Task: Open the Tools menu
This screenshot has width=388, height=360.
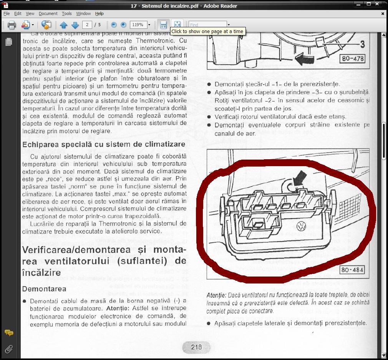Action: tap(66, 13)
